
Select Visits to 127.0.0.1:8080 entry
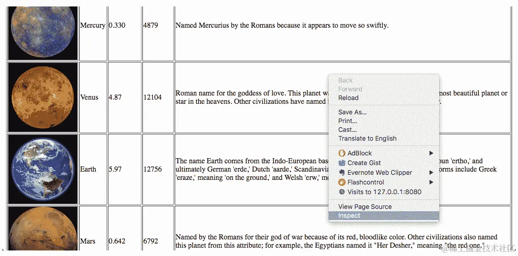pyautogui.click(x=384, y=192)
